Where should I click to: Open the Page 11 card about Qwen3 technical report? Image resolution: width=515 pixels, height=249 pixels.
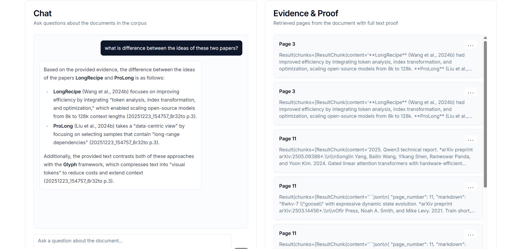(x=378, y=151)
